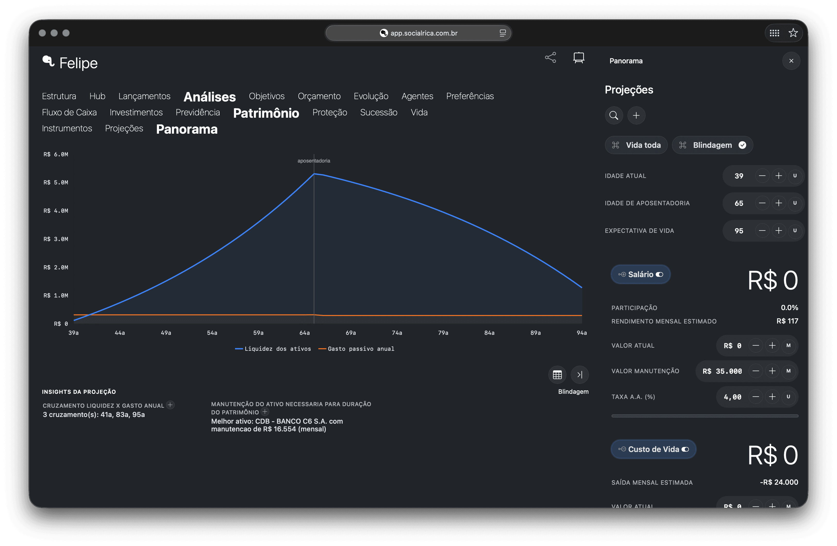The height and width of the screenshot is (546, 837).
Task: Click the share icon above Panorama panel
Action: click(550, 57)
